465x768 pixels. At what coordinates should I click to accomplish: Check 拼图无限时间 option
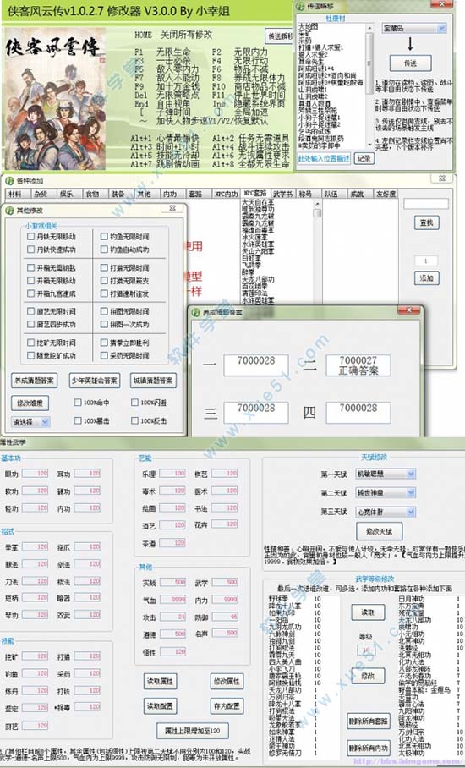pyautogui.click(x=104, y=311)
